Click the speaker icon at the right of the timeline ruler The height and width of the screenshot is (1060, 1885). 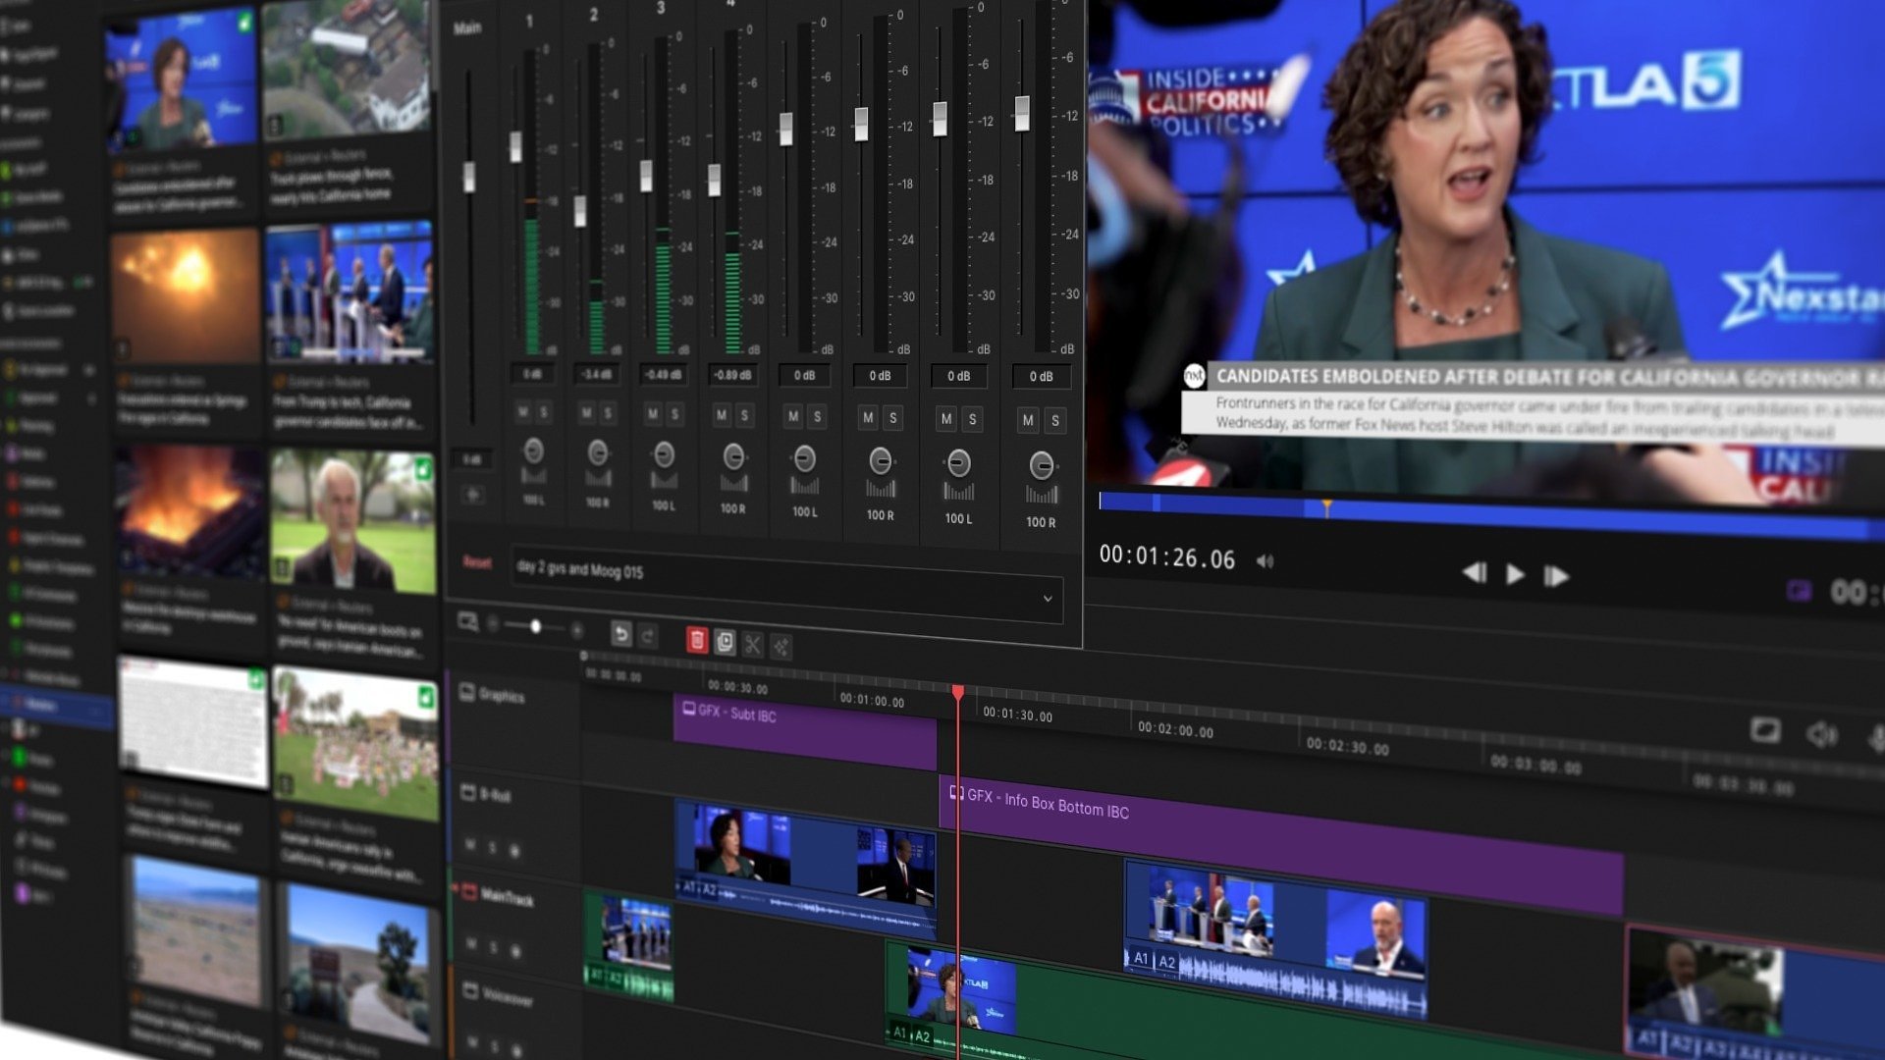coord(1823,733)
